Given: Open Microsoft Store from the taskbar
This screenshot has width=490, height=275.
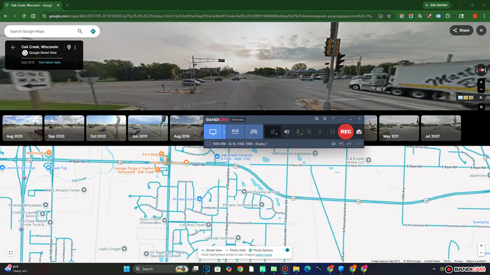Looking at the screenshot, I should coord(217,269).
